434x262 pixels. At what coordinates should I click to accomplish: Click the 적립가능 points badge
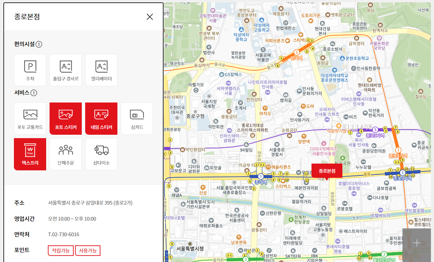click(61, 250)
